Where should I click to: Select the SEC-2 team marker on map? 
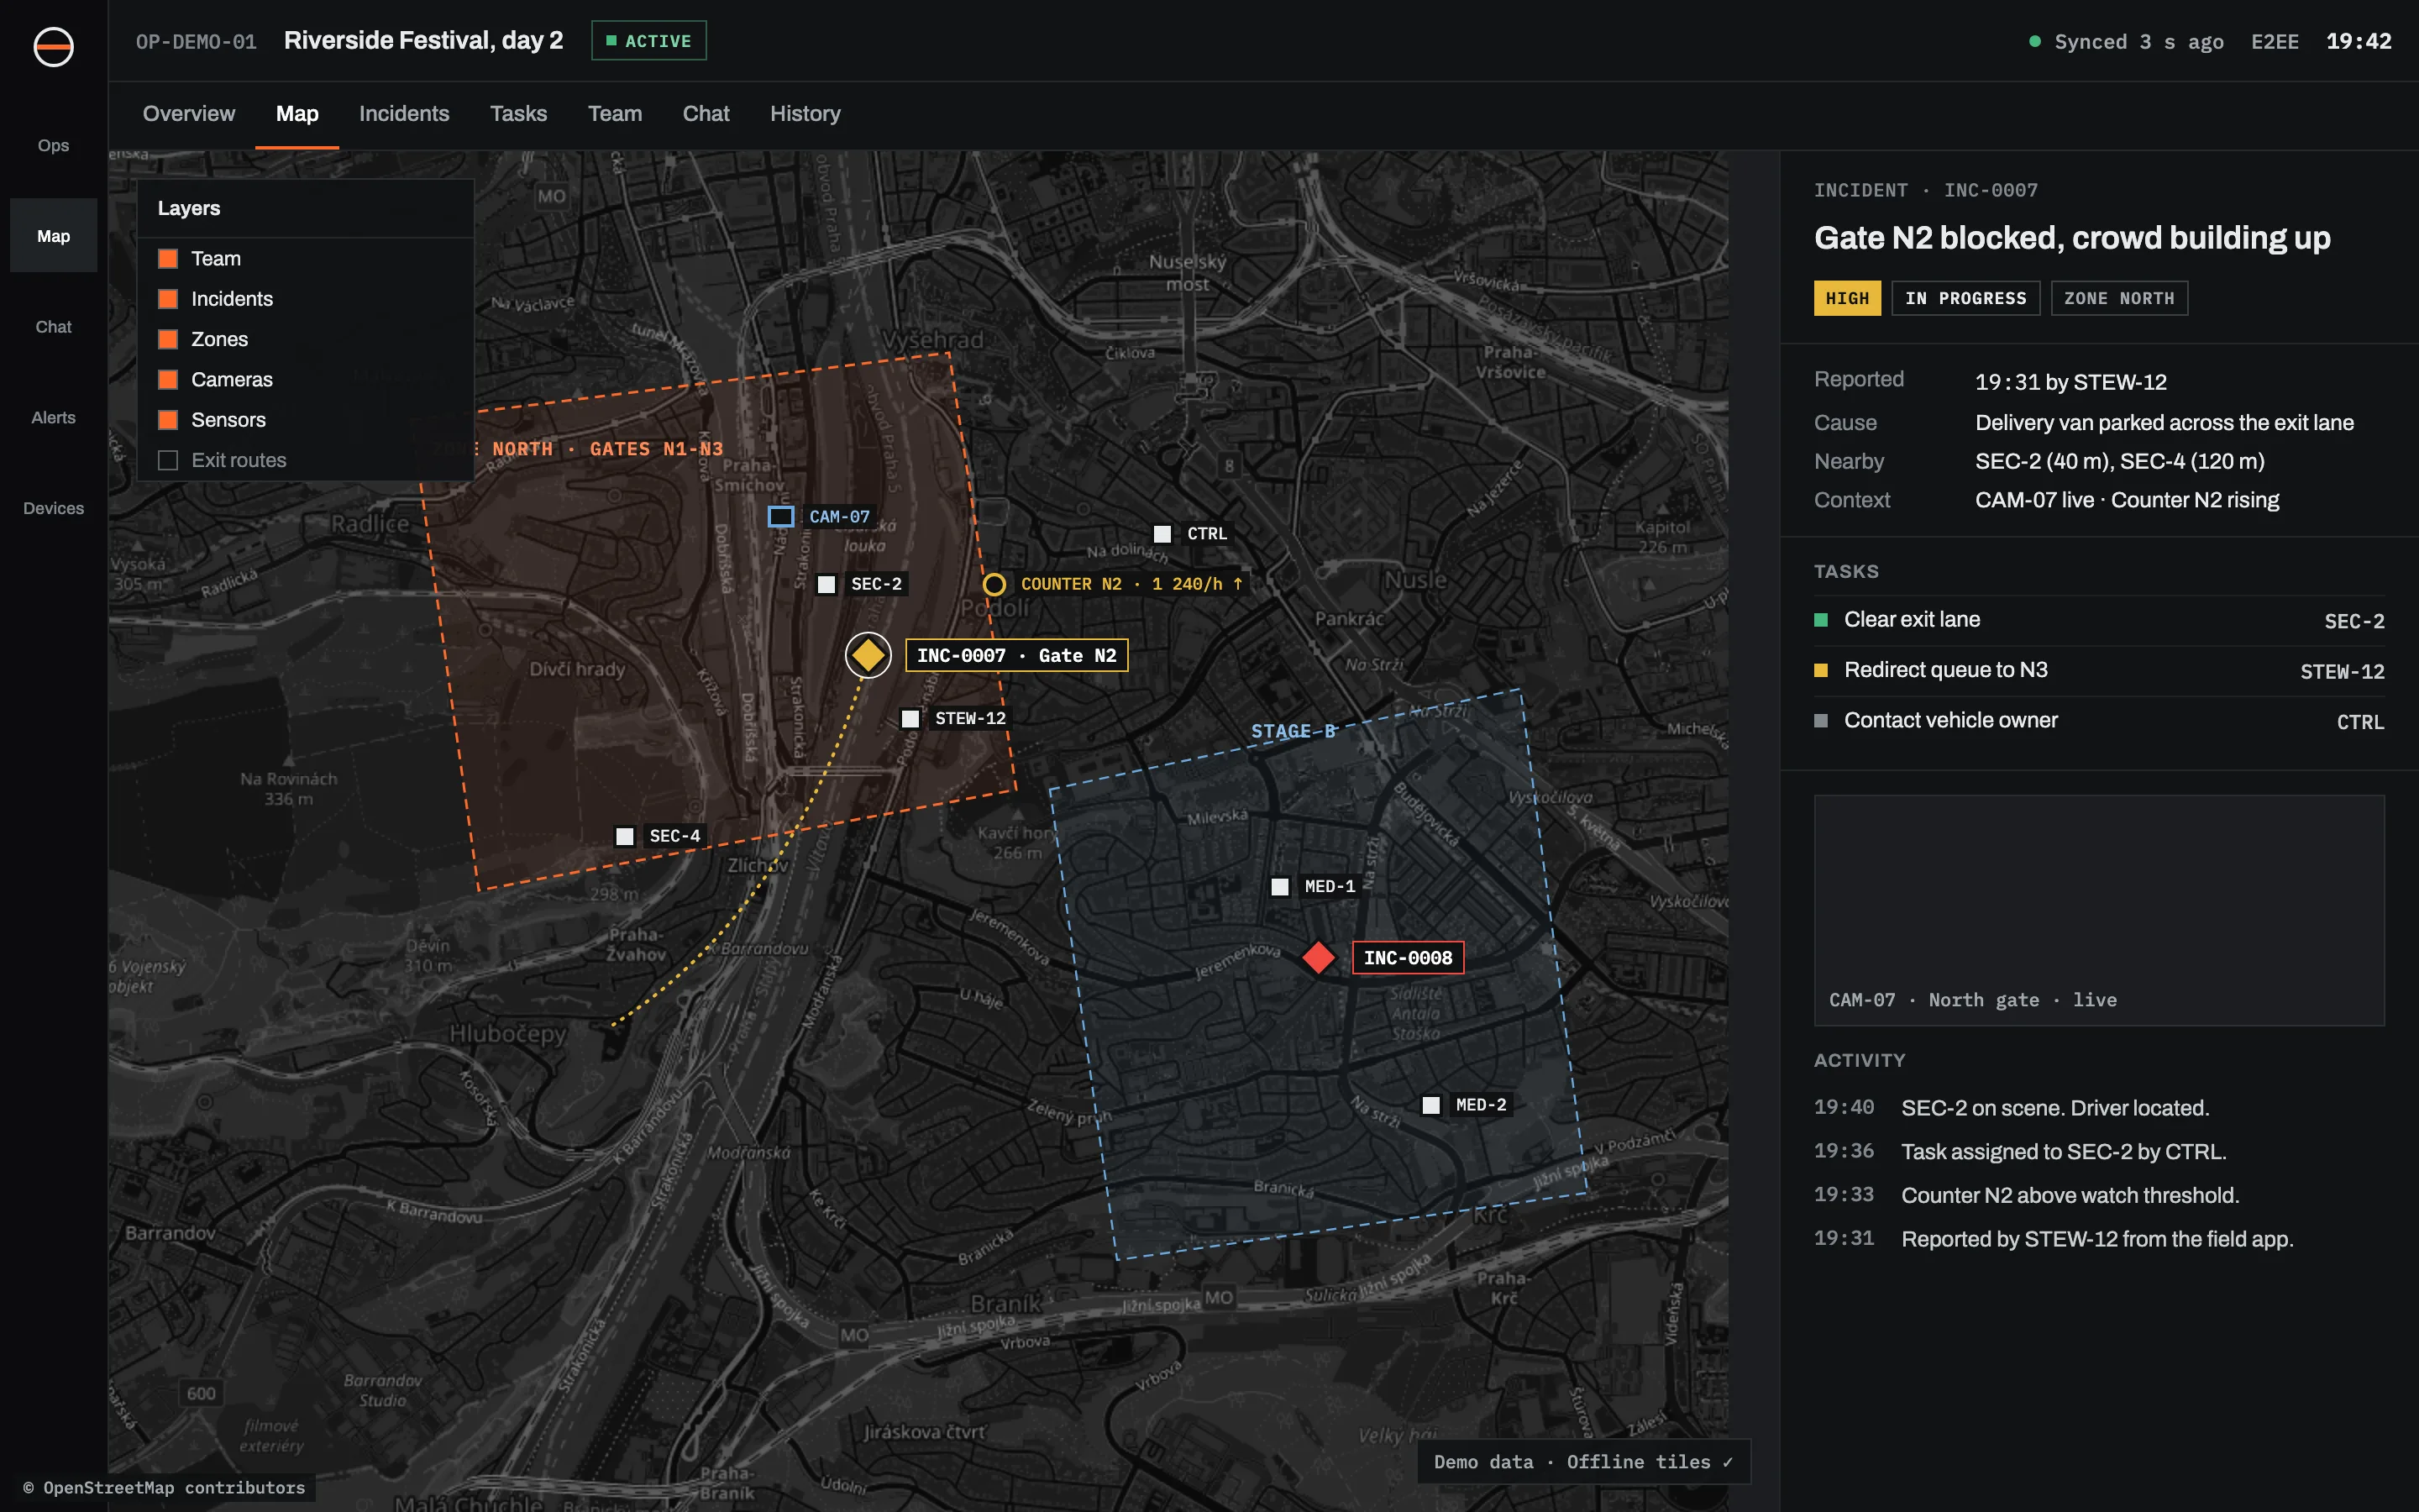826,584
